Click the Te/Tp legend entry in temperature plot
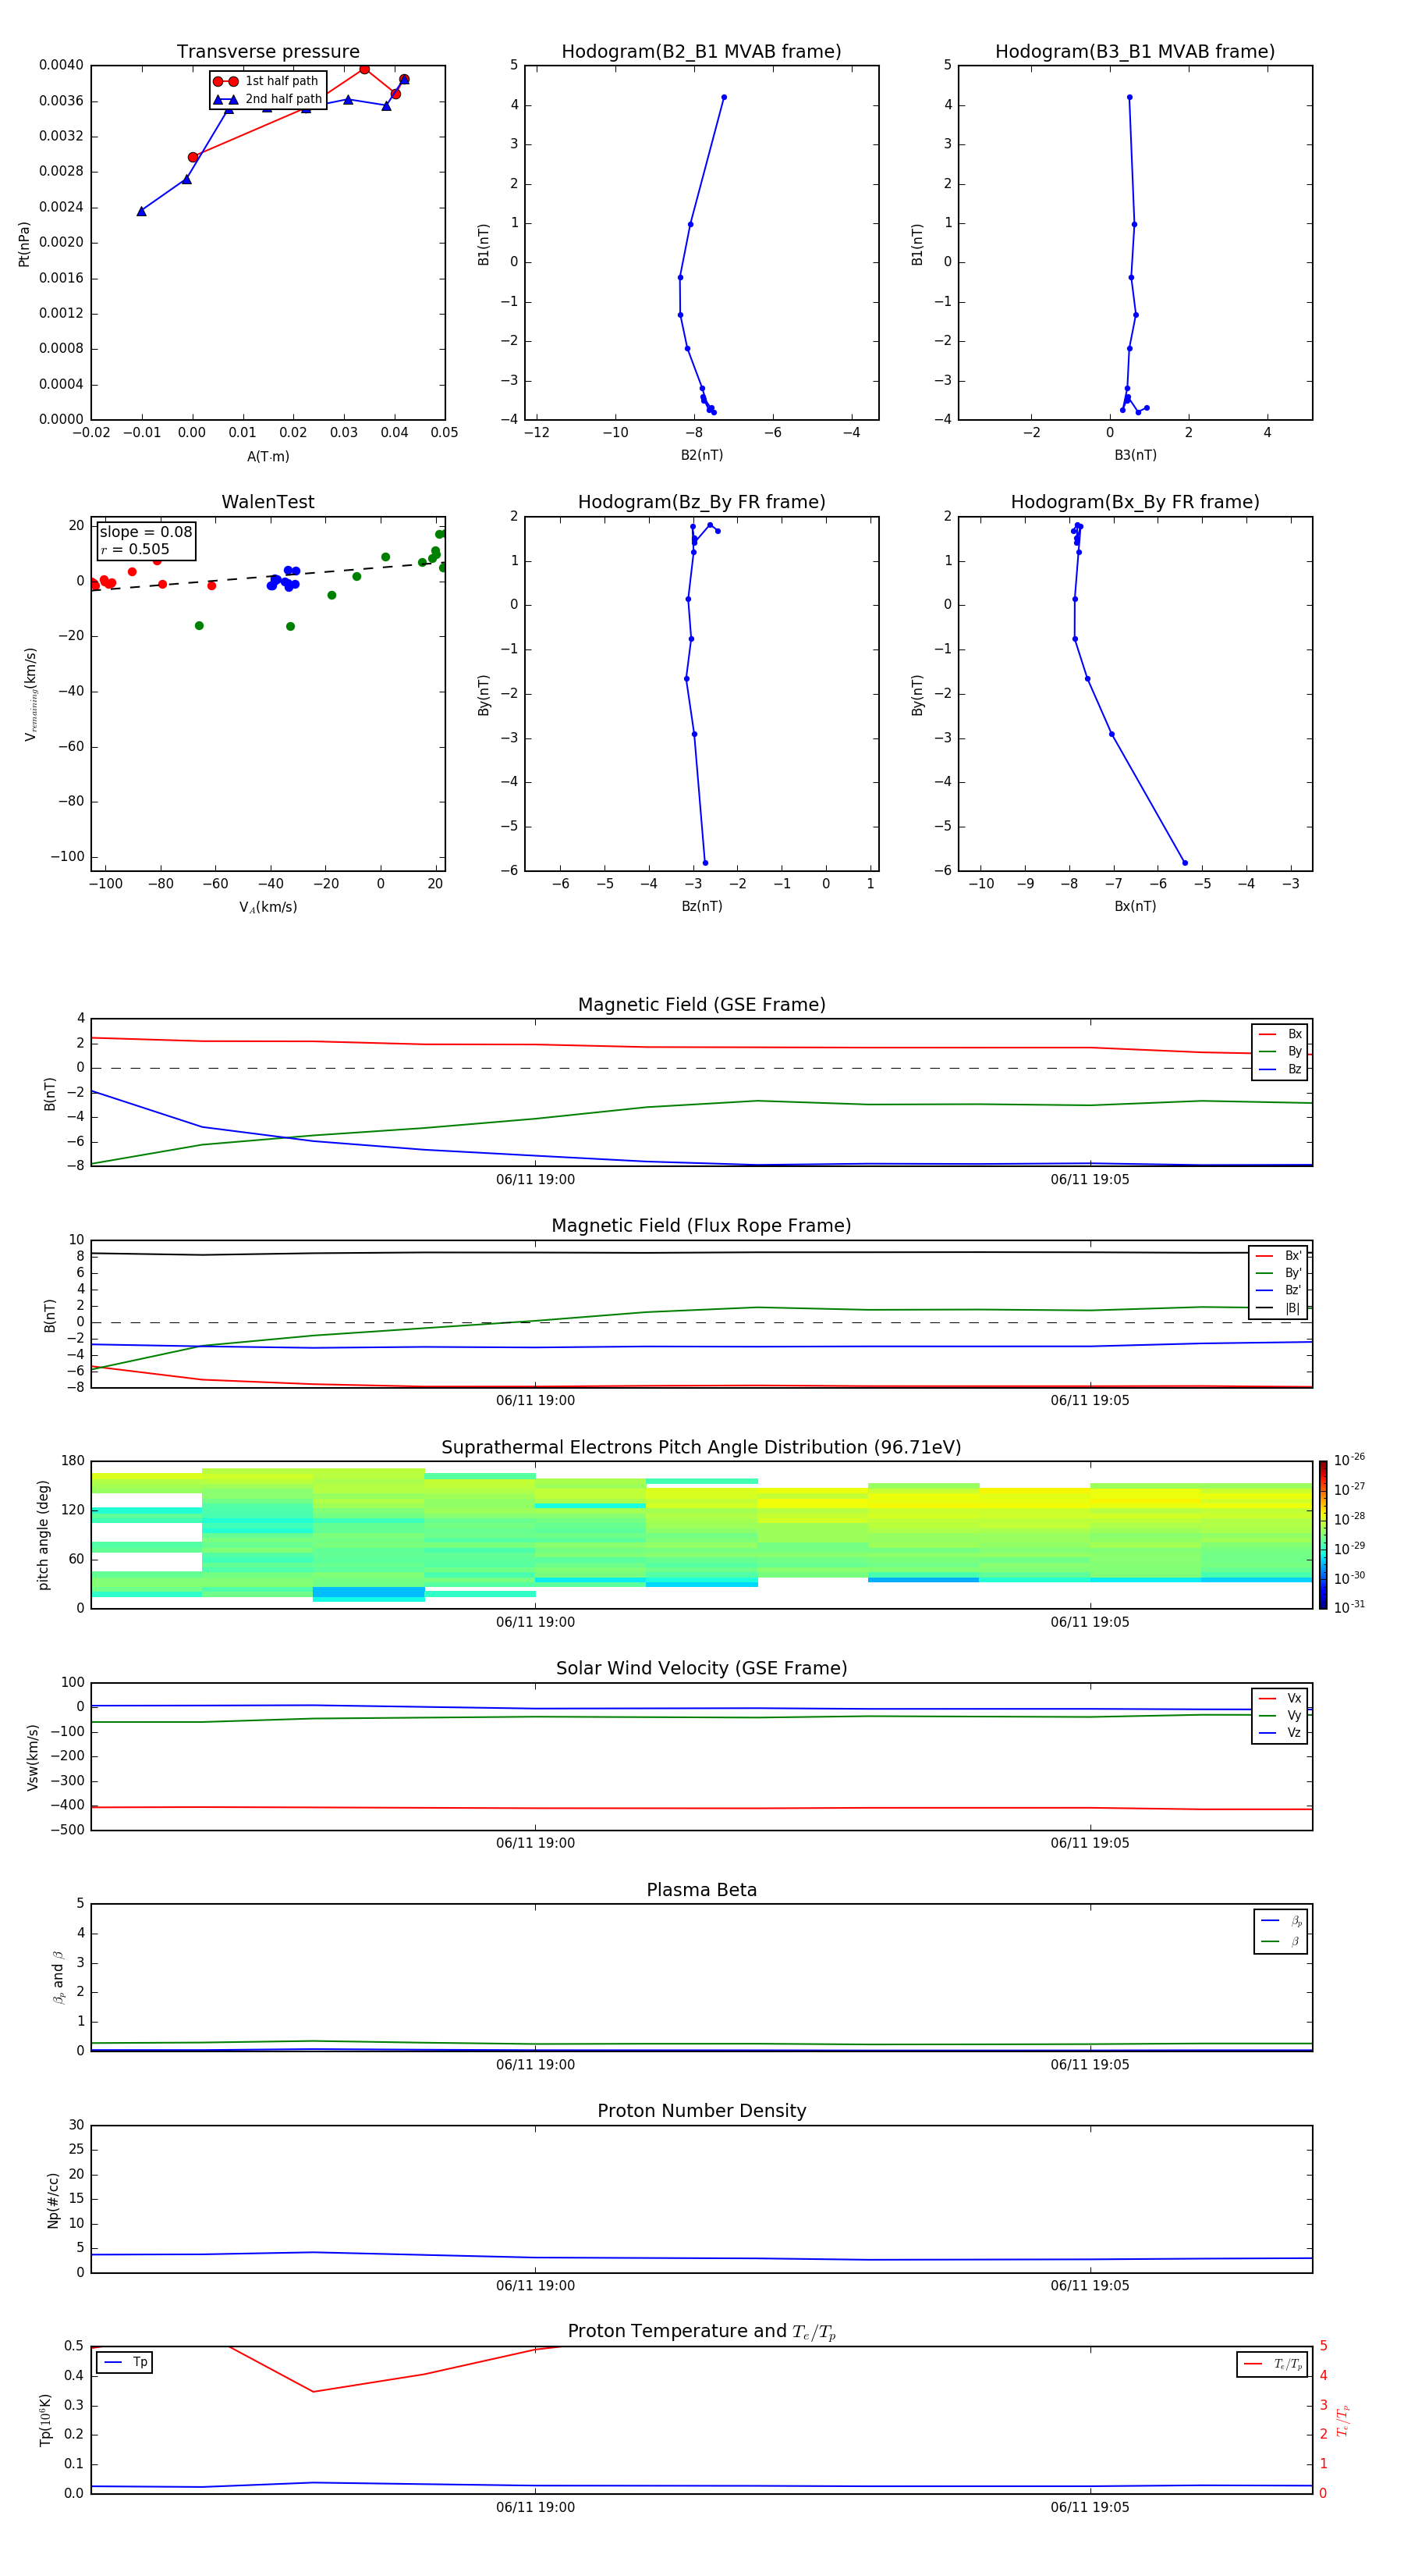1404x2576 pixels. pos(1272,2364)
